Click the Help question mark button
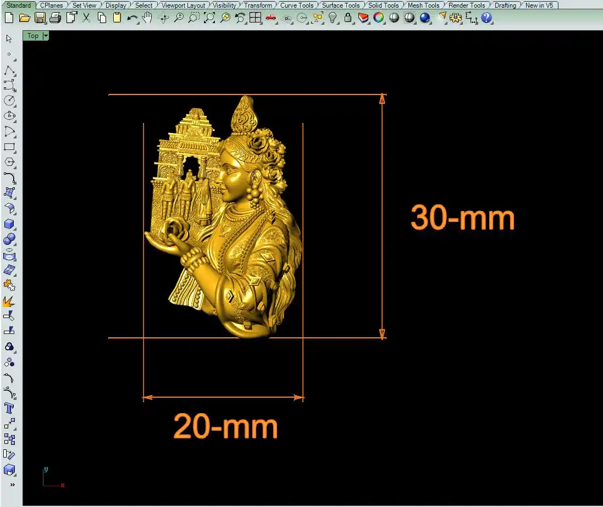Screen dimensions: 603x507 click(x=486, y=18)
